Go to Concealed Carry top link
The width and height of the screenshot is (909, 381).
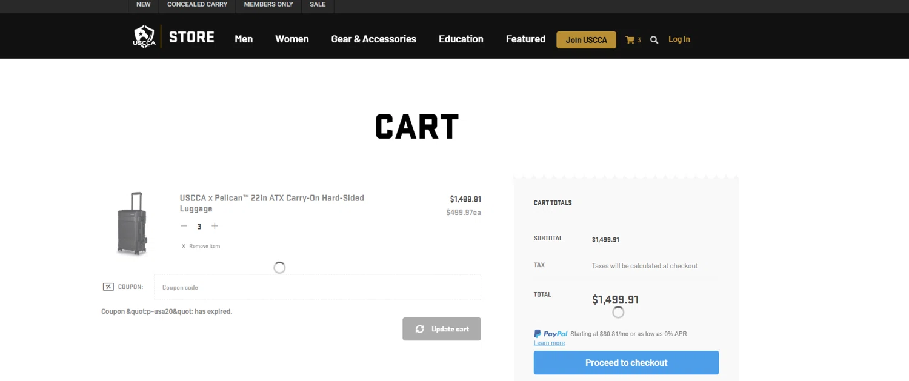[x=197, y=5]
